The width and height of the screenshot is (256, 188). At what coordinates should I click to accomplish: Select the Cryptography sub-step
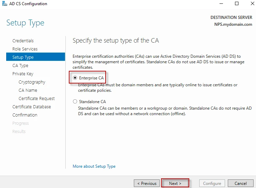(x=32, y=82)
